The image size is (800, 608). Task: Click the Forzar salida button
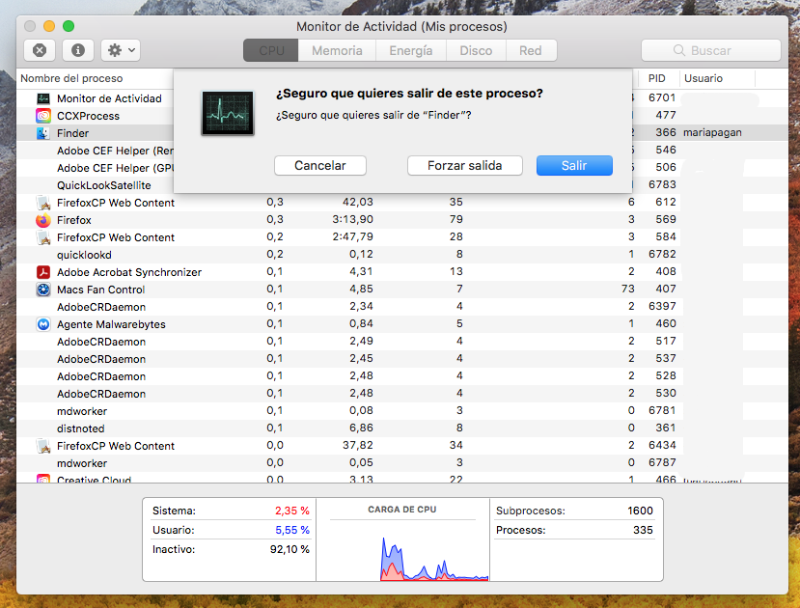pos(464,166)
